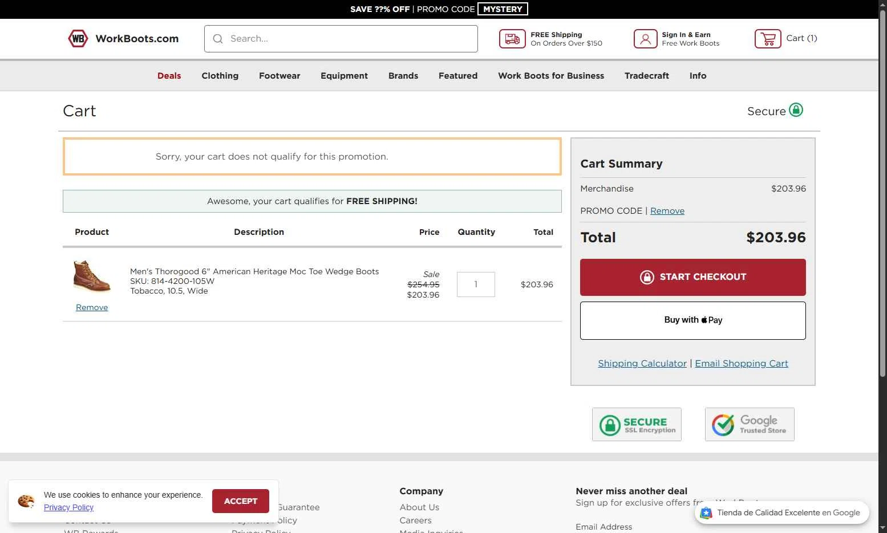Open the Clothing menu

point(220,76)
